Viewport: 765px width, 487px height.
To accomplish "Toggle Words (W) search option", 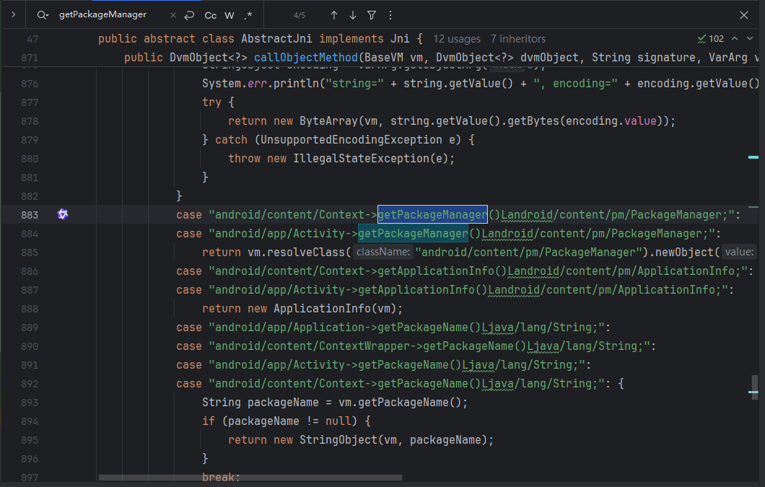I will pos(229,15).
